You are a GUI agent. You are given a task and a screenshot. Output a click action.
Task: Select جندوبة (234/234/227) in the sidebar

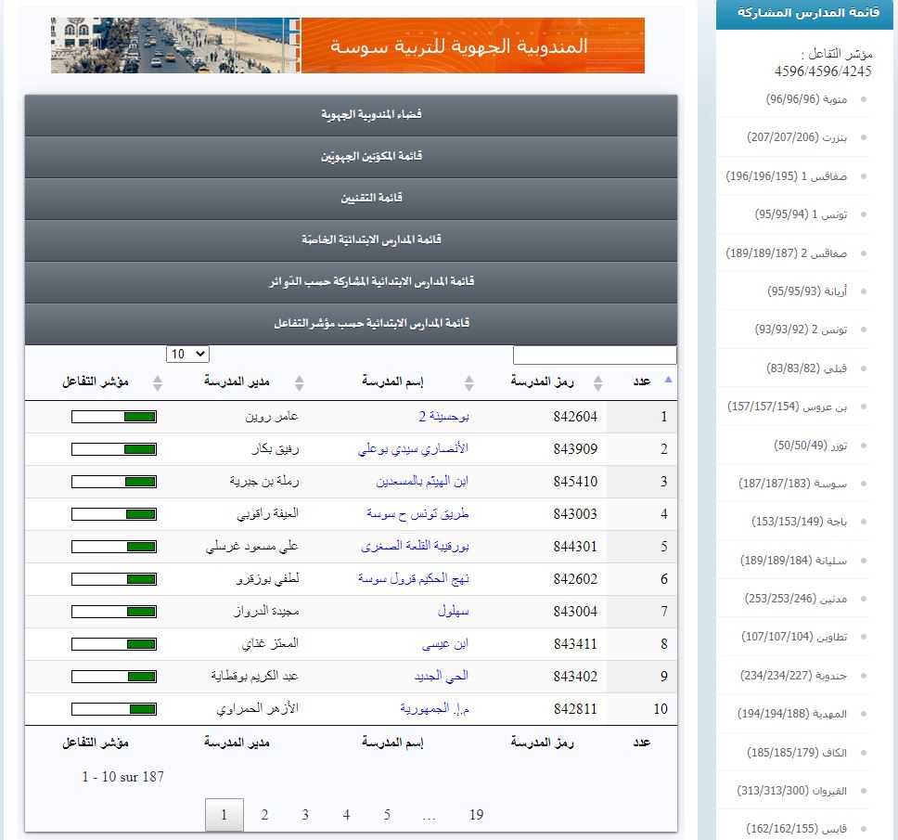(793, 676)
